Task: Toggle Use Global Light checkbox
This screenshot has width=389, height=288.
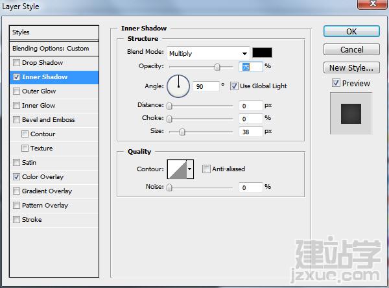Action: pyautogui.click(x=234, y=86)
